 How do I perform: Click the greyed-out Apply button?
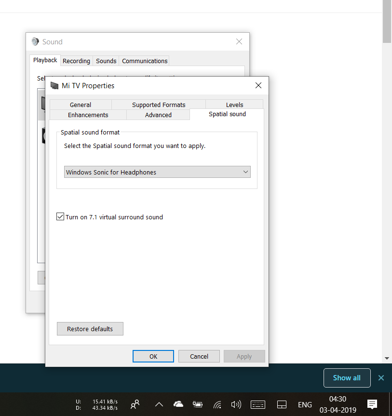[244, 356]
